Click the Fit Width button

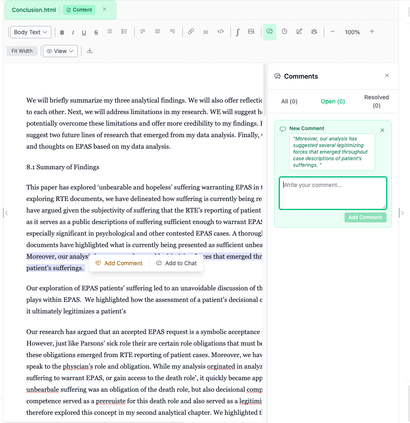coord(22,51)
